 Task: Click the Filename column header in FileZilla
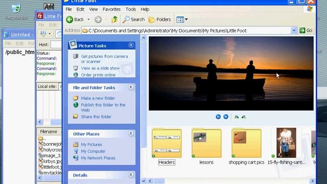(49, 132)
